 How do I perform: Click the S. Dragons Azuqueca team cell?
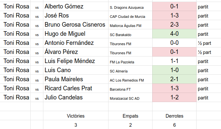click(x=130, y=6)
